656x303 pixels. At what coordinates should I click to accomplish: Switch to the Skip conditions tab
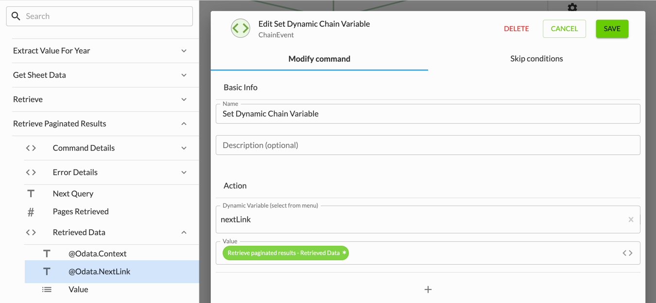[x=536, y=59]
